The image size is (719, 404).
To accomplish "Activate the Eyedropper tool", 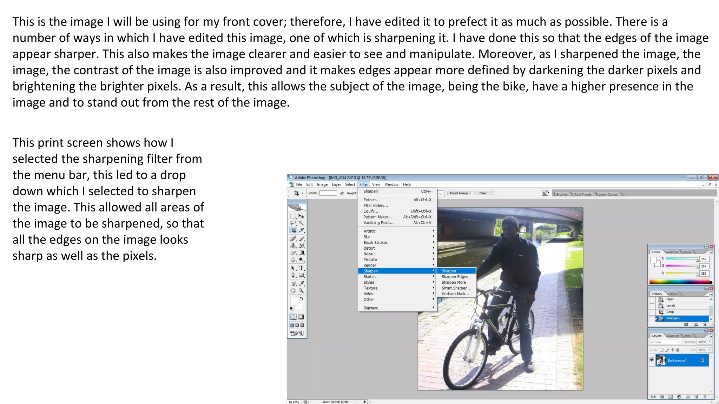I will [301, 283].
